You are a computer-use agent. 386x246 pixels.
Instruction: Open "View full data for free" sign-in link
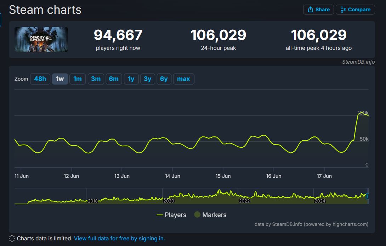pyautogui.click(x=119, y=239)
